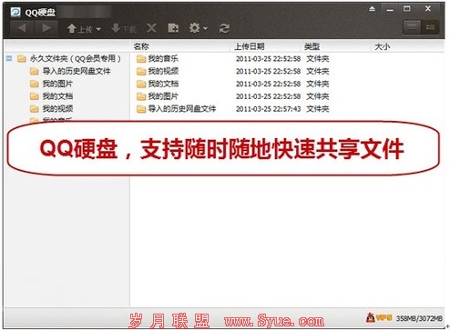Click folder icon beside 导入的历史网盘文件 in the list
450x330 pixels.
click(141, 109)
